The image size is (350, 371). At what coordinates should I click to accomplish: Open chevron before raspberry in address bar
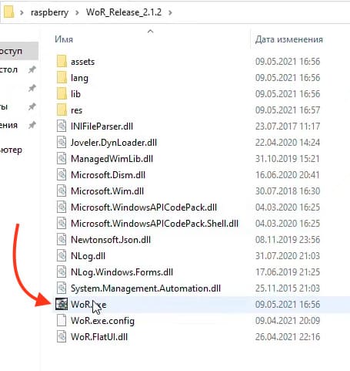(x=22, y=12)
